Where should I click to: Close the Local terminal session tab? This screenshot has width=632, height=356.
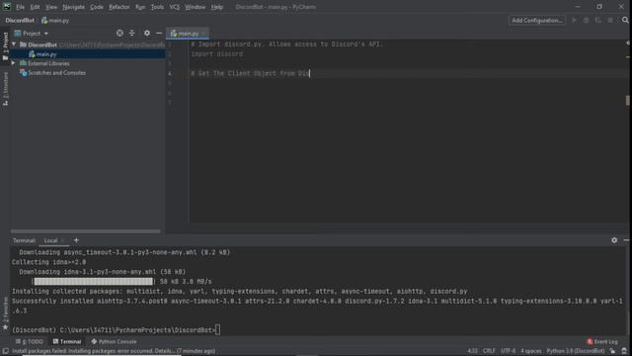tap(63, 240)
